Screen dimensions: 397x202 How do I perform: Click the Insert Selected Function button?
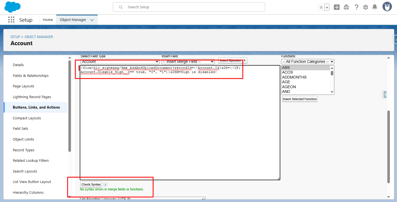300,99
